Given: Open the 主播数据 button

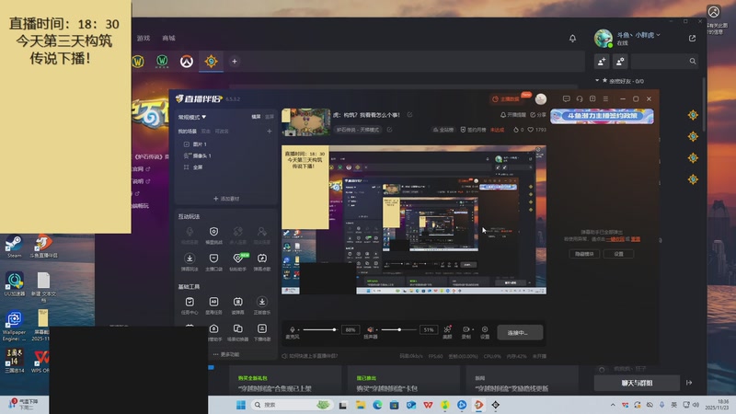Looking at the screenshot, I should tap(506, 99).
